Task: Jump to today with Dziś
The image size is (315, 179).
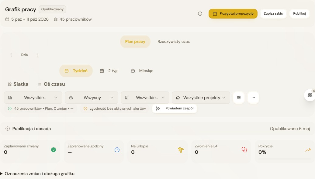Action: [x=25, y=55]
